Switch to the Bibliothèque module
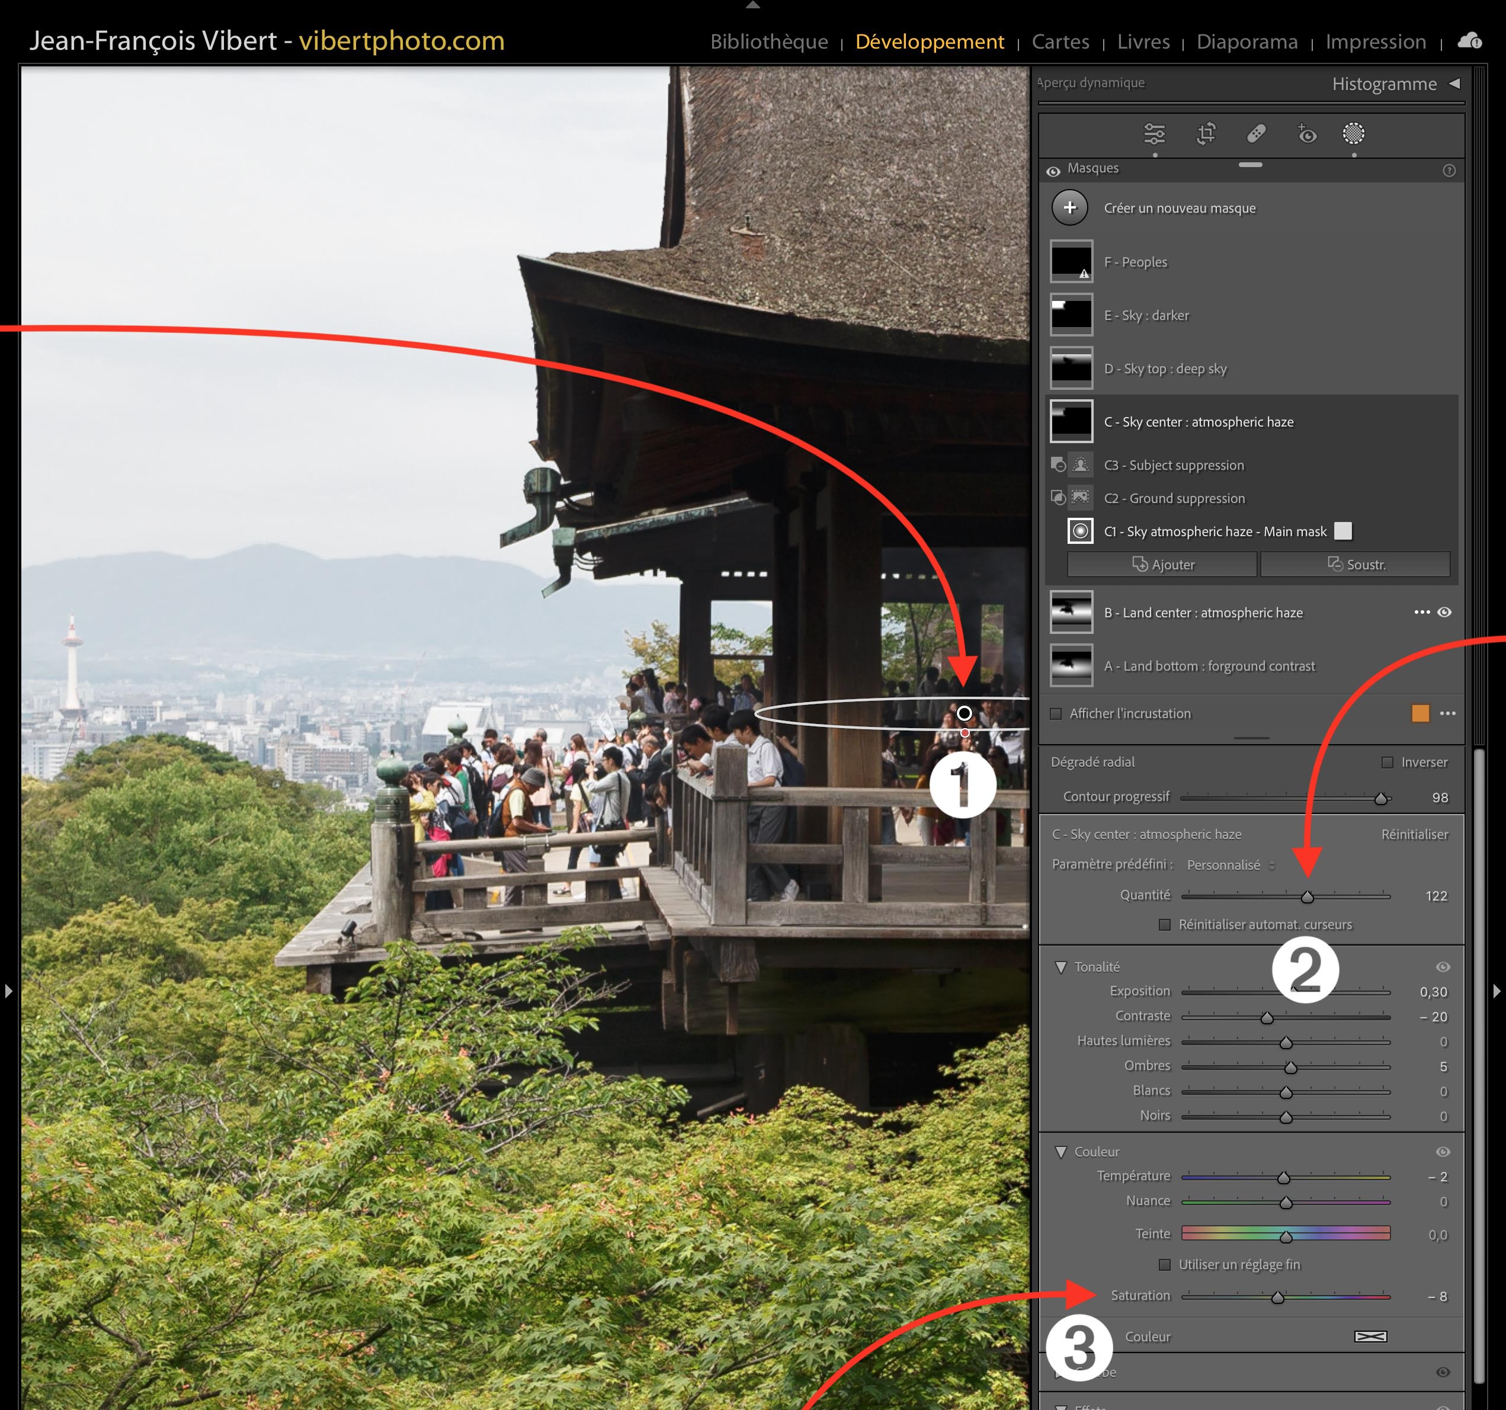Screen dimensions: 1506x1410 tap(768, 41)
